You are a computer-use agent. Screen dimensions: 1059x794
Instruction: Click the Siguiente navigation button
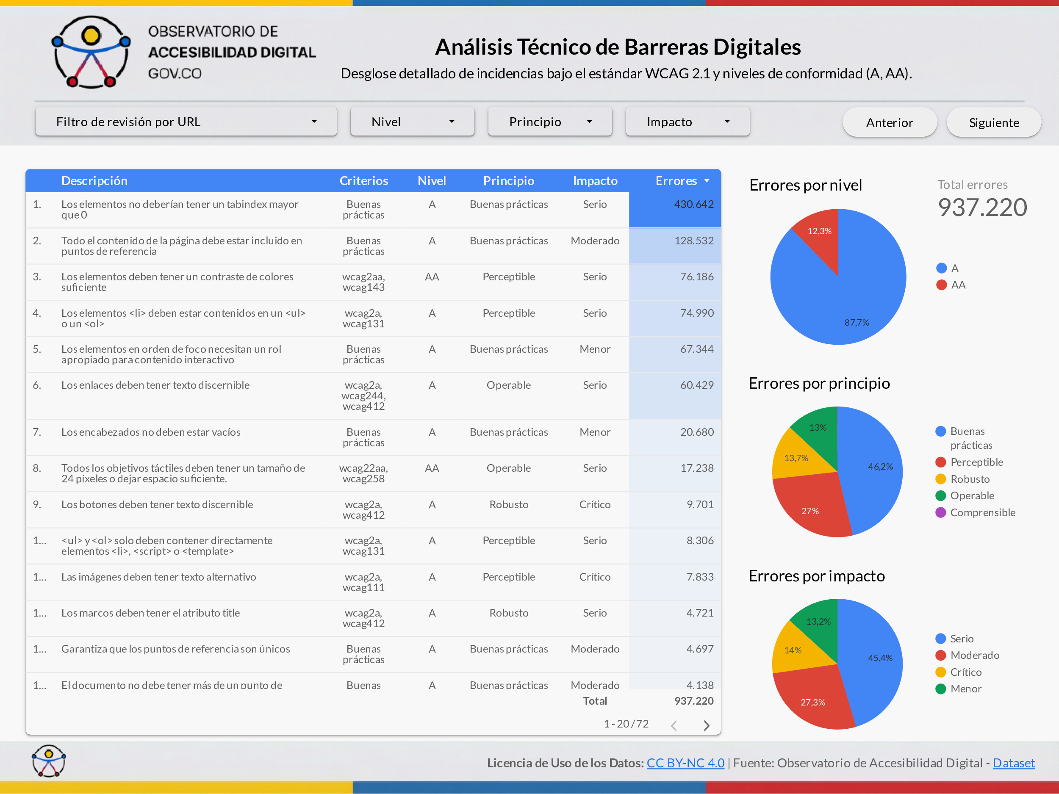(994, 122)
